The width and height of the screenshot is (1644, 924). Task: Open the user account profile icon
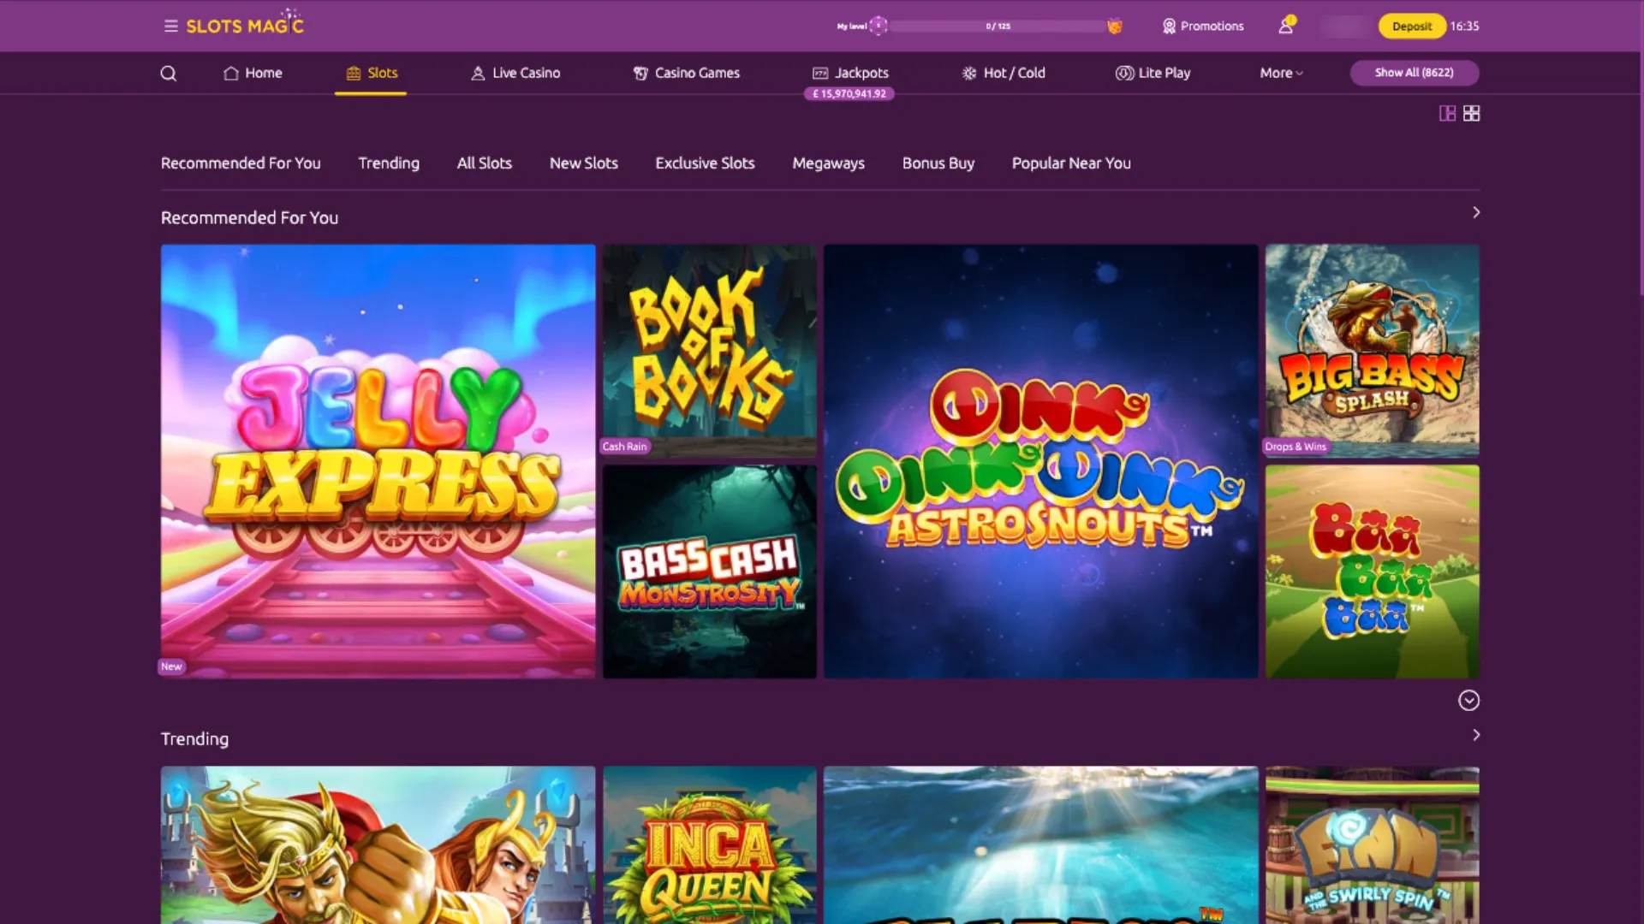[x=1286, y=26]
